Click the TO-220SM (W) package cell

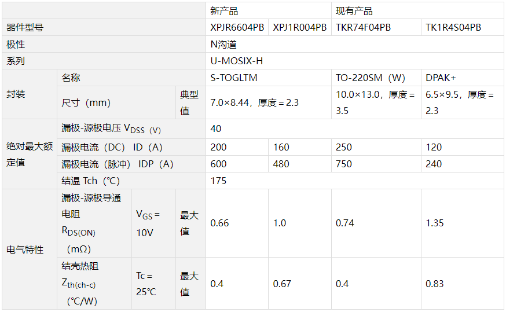376,78
